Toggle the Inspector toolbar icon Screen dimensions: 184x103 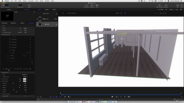click(x=7, y=5)
